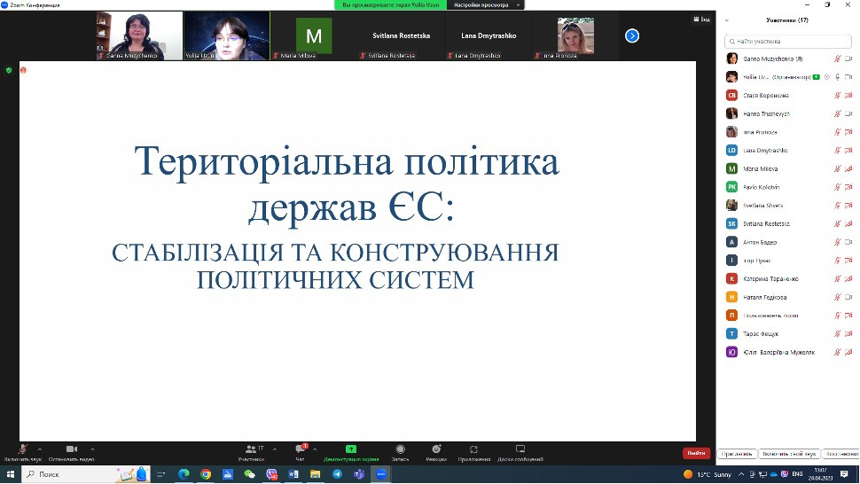Image resolution: width=860 pixels, height=484 pixels.
Task: Collapse the Участники (17) panel chevron
Action: [728, 20]
